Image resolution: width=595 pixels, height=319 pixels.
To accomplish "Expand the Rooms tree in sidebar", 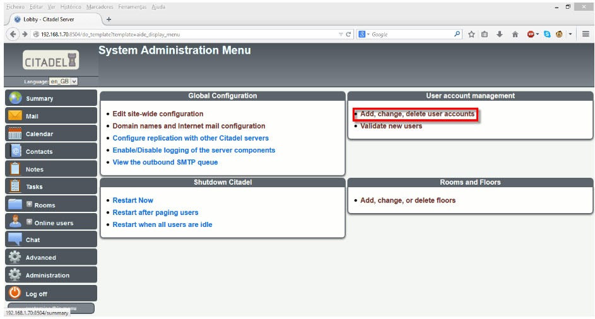I will pyautogui.click(x=29, y=204).
